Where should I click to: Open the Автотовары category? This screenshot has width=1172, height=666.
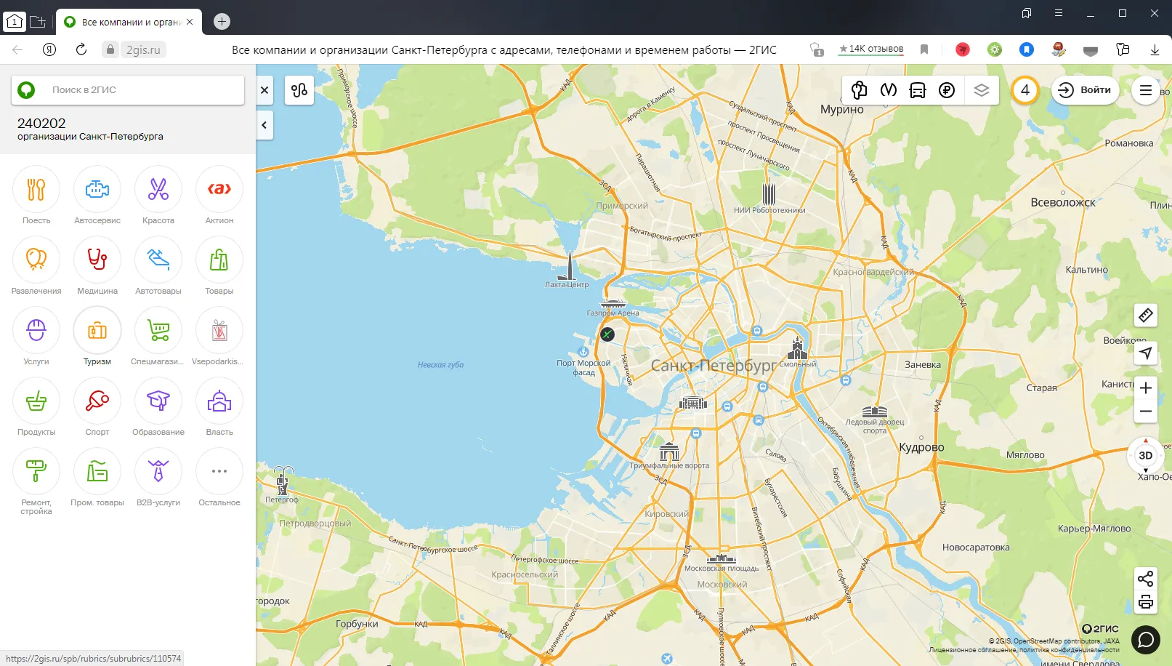click(x=158, y=267)
